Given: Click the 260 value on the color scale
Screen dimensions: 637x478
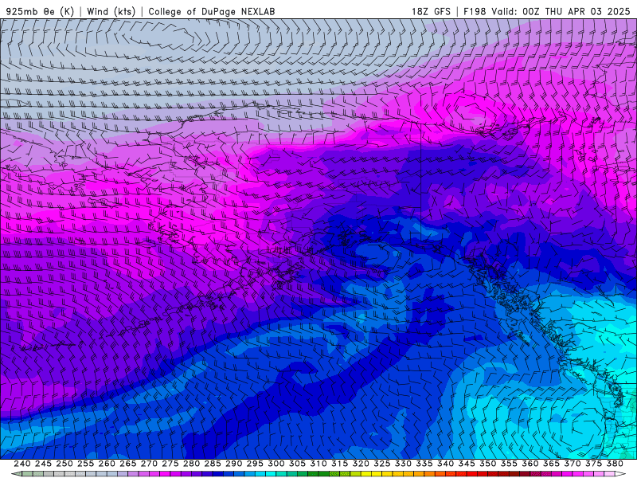Looking at the screenshot, I should click(107, 464).
